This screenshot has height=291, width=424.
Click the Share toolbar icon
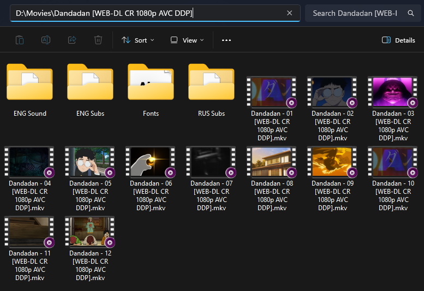tap(72, 40)
